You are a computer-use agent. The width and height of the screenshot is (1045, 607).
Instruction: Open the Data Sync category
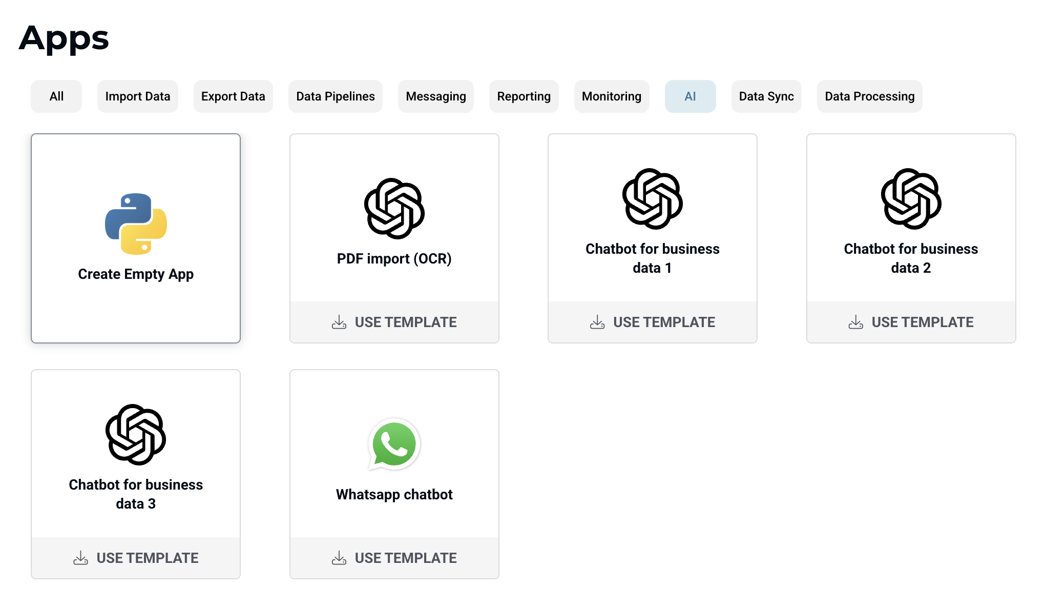coord(766,96)
